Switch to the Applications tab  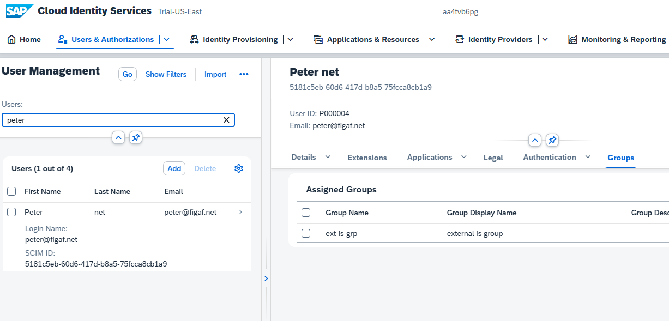pyautogui.click(x=430, y=157)
